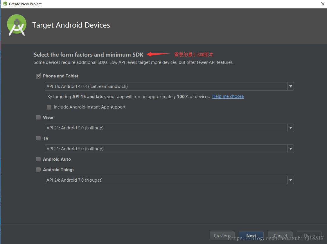Screen dimensions: 327x244
Task: Go back with the Previous button
Action: click(x=222, y=236)
